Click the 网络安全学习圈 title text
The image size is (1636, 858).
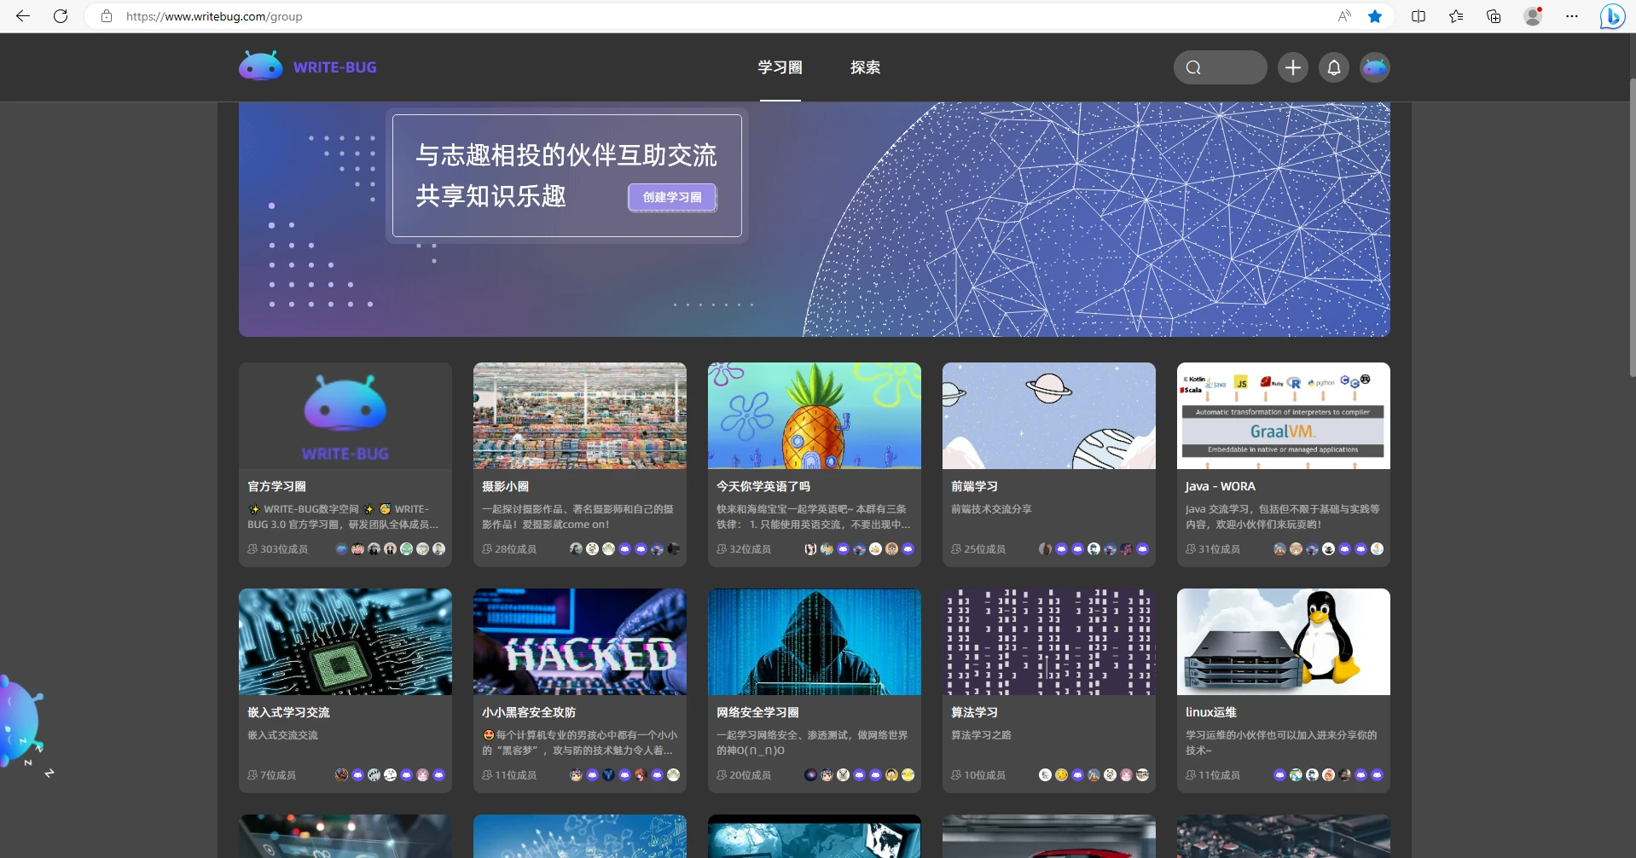pyautogui.click(x=757, y=712)
